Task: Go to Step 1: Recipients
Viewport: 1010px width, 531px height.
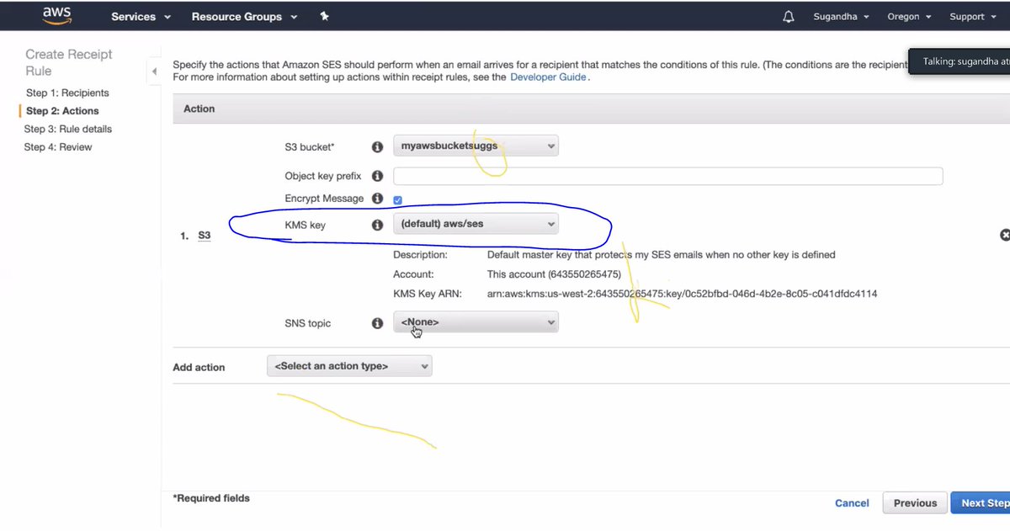Action: (67, 93)
